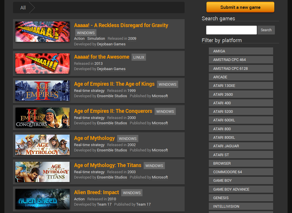292x213 pixels.
Task: Click Dejobaan Games under Aaaaa! for the Awesome
Action: 111,69
